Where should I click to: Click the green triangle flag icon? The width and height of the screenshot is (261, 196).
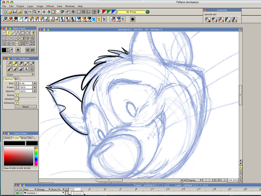click(x=109, y=12)
